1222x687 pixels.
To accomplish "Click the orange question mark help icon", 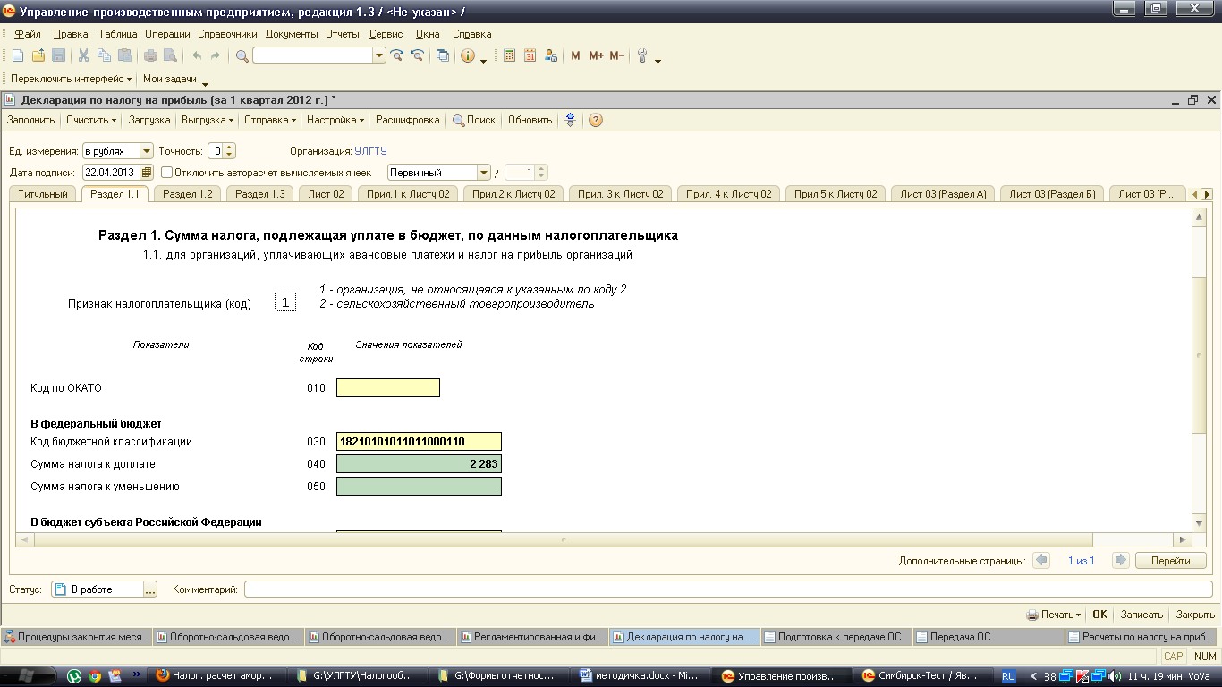I will (596, 120).
